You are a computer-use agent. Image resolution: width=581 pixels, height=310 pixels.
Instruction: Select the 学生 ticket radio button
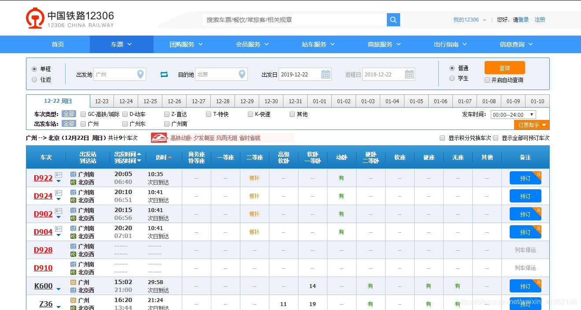(452, 78)
